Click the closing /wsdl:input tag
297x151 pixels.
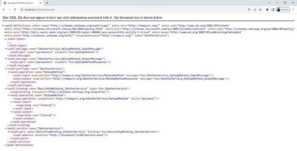23,109
